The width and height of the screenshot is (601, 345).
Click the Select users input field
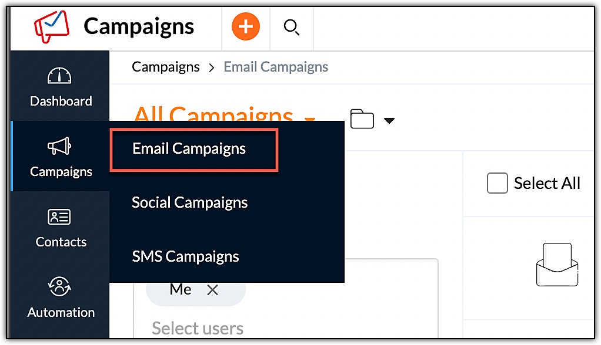click(x=198, y=328)
